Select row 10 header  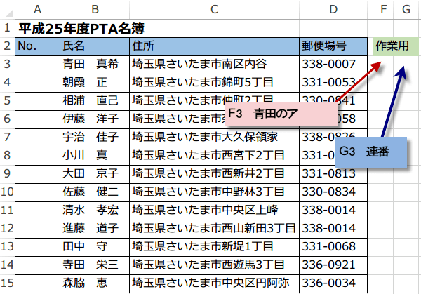pyautogui.click(x=7, y=192)
